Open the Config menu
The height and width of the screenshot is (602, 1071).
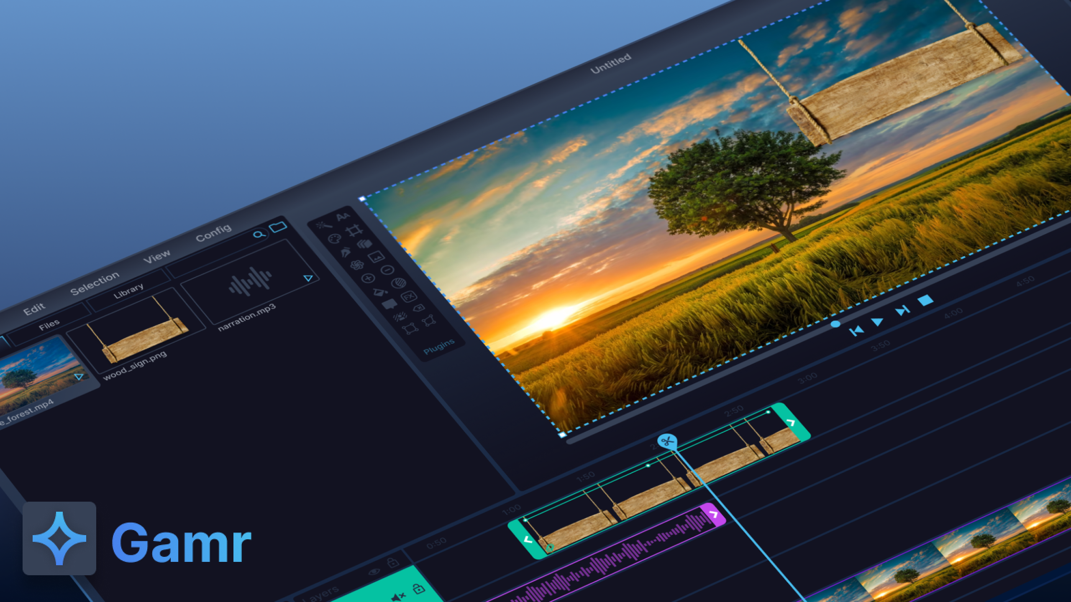[x=213, y=232]
